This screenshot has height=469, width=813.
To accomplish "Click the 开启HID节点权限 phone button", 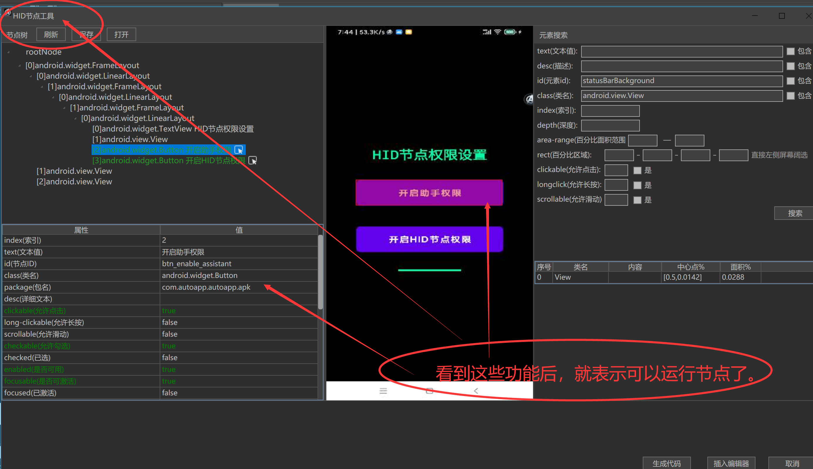I will coord(429,239).
